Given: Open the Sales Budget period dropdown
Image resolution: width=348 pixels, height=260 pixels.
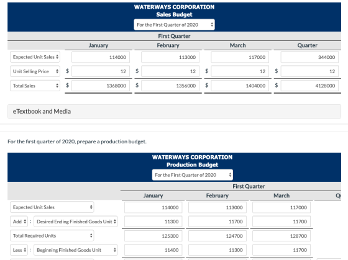Looking at the screenshot, I should 174,25.
